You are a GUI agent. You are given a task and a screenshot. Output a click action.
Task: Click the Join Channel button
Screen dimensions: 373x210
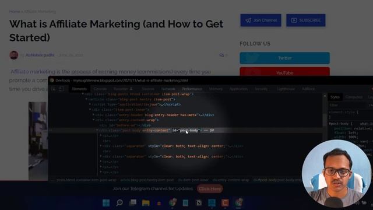(x=261, y=20)
